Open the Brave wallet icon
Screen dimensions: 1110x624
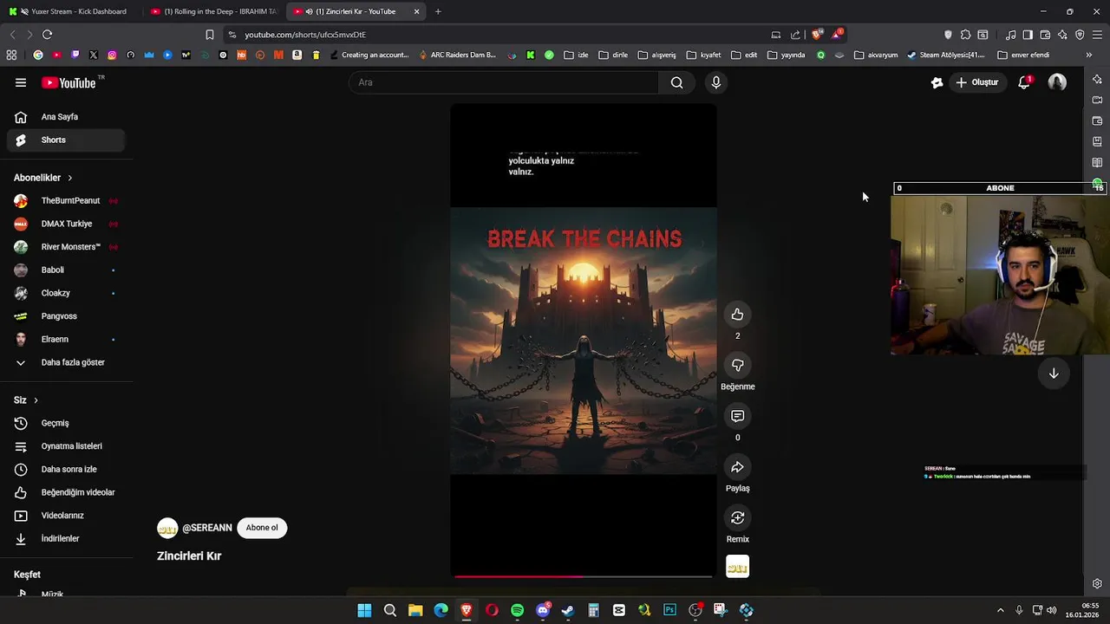point(1045,35)
